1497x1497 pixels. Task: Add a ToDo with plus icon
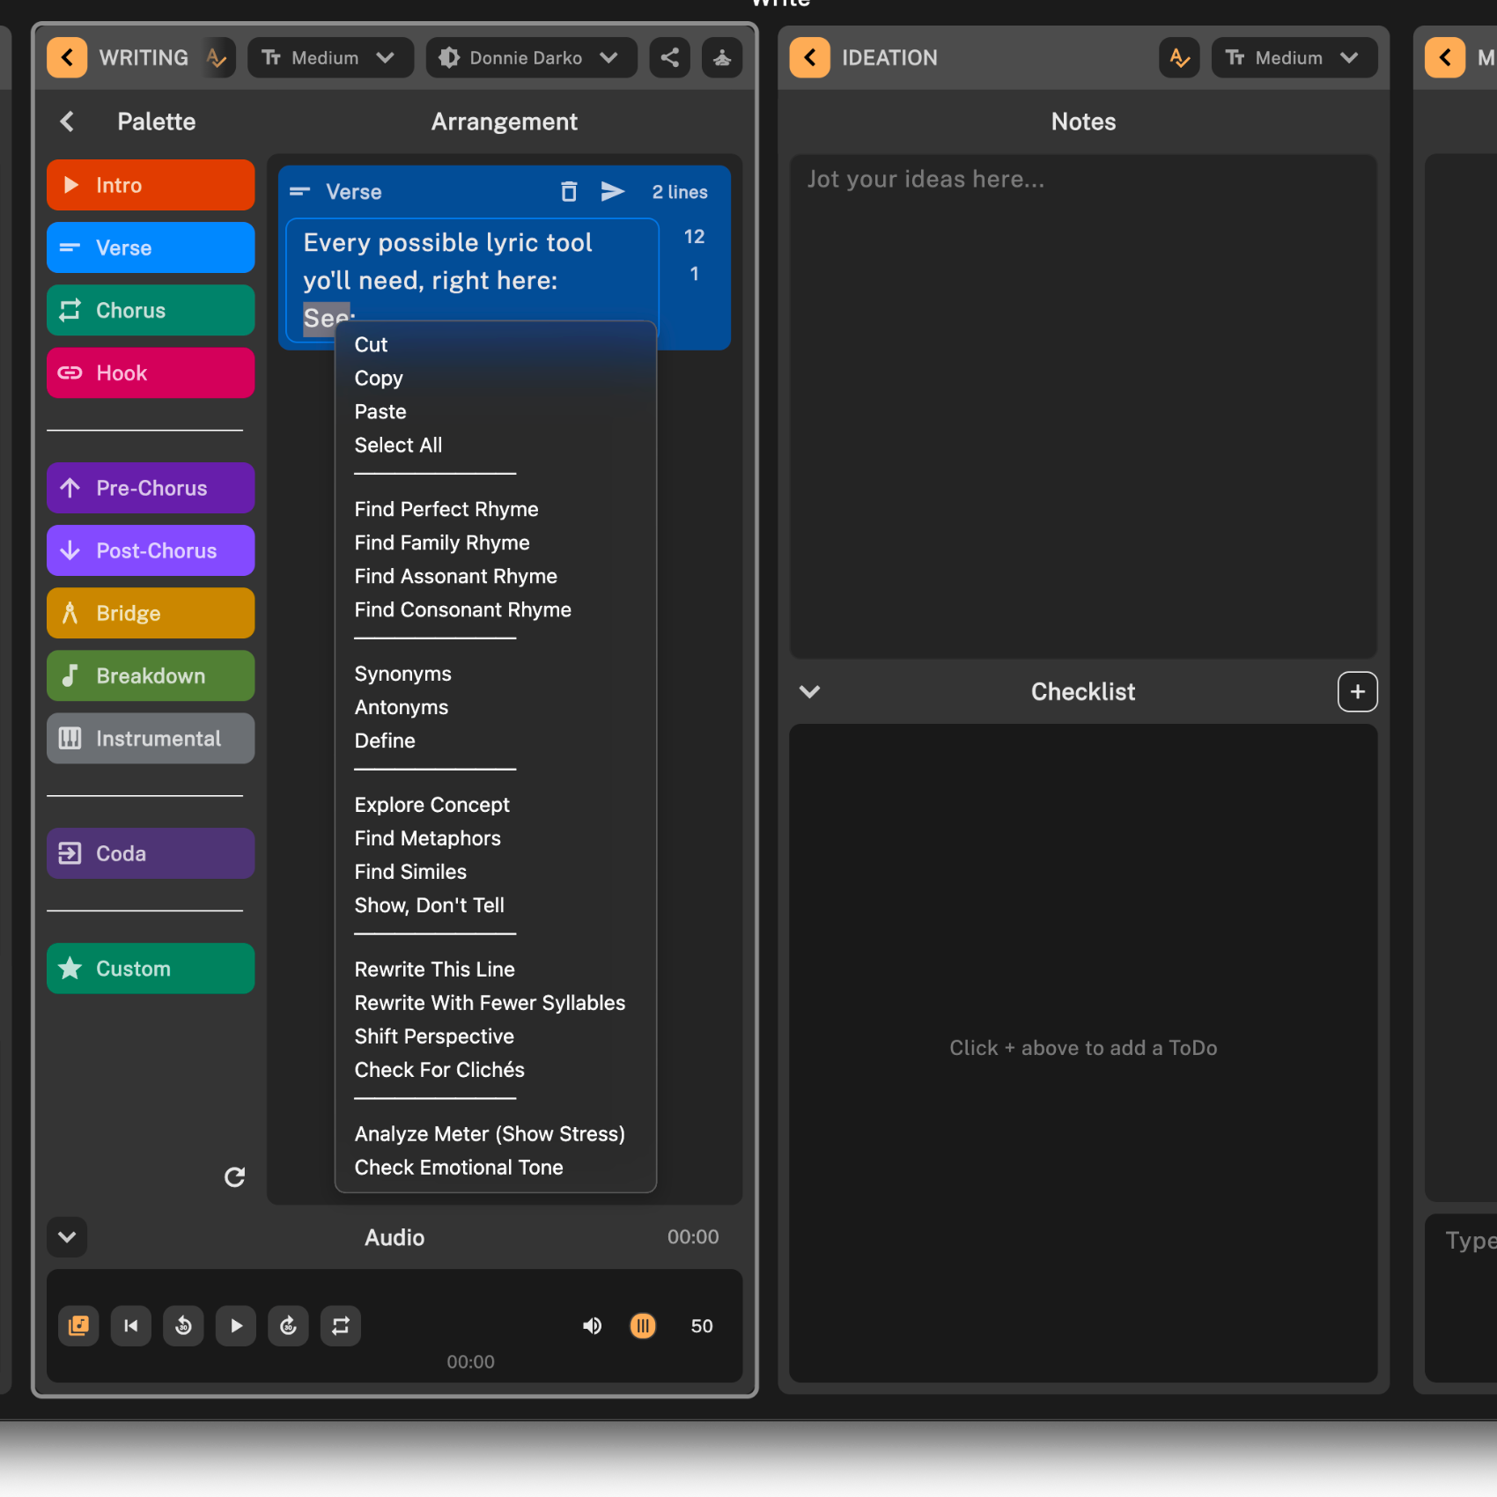coord(1357,692)
